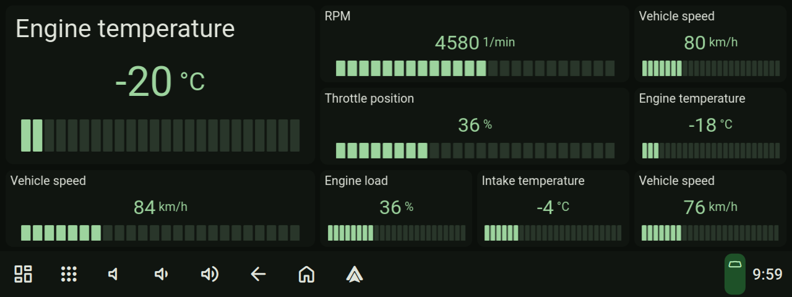The height and width of the screenshot is (297, 792).
Task: Click the Throttle position bar gauge
Action: click(x=475, y=150)
